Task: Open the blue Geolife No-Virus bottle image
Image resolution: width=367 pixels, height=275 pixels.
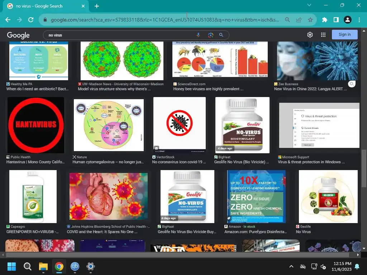Action: (187, 197)
